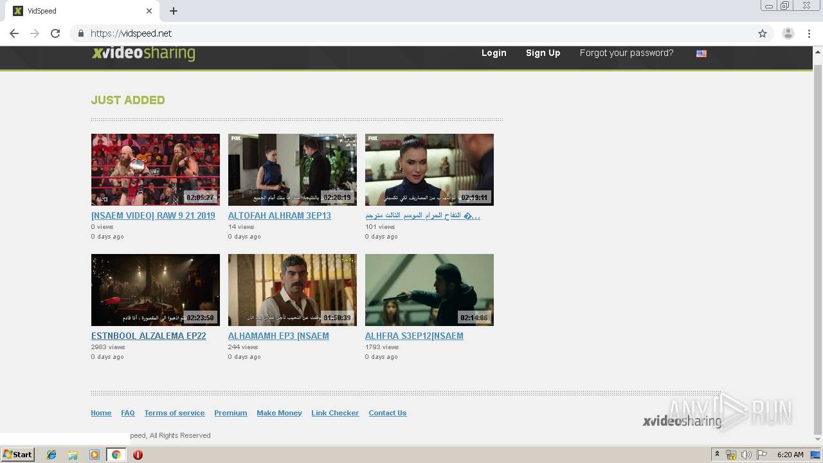Open ALHFRA S3EP12 video thumbnail

430,290
